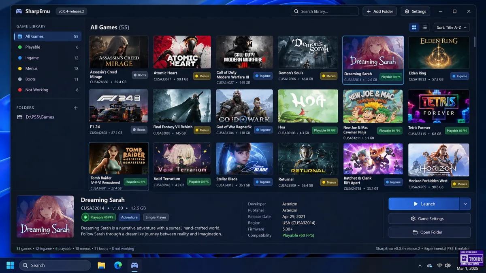The height and width of the screenshot is (273, 486).
Task: Click the Mar 1, 2025 taskbar date
Action: point(467,269)
